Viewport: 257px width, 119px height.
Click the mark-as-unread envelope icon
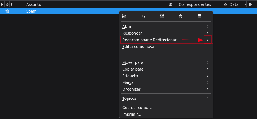[x=124, y=16]
